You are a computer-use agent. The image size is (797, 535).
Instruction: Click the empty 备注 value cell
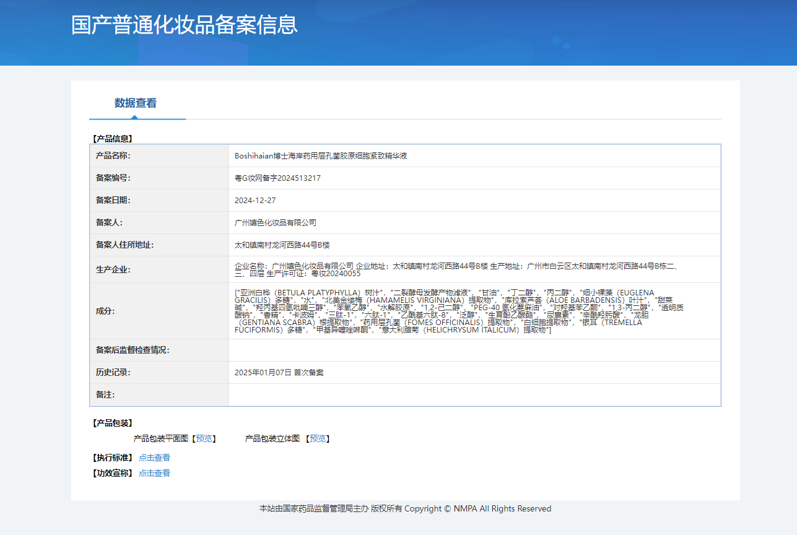point(474,395)
